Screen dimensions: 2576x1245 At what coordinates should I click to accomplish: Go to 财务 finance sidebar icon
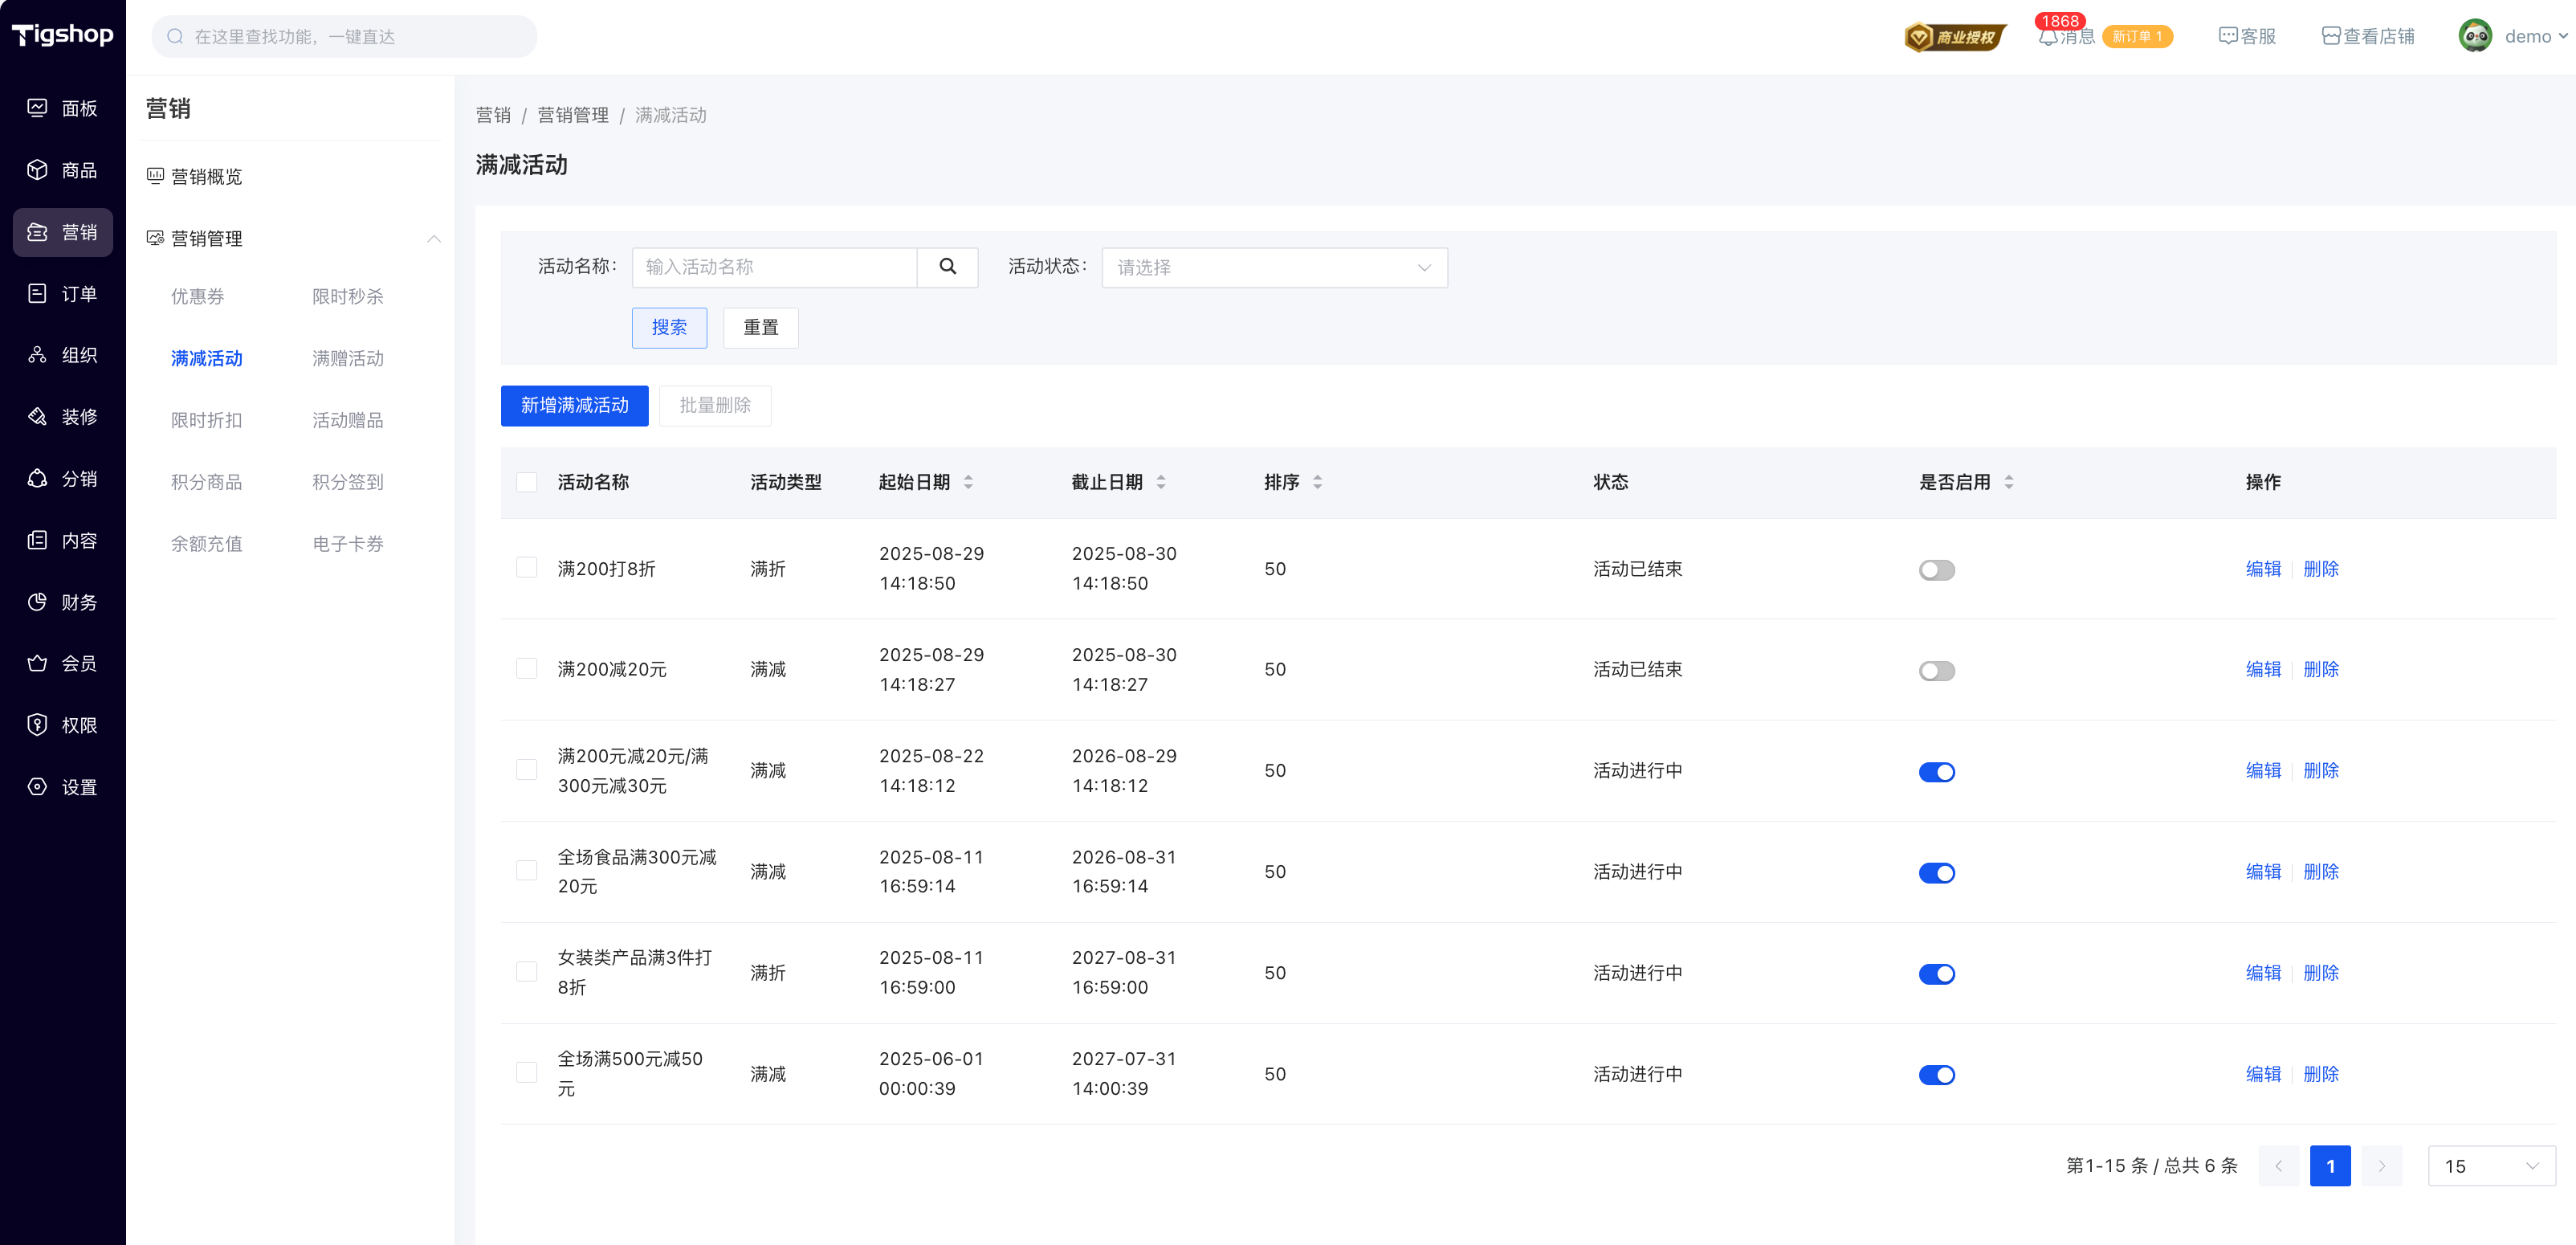point(38,602)
